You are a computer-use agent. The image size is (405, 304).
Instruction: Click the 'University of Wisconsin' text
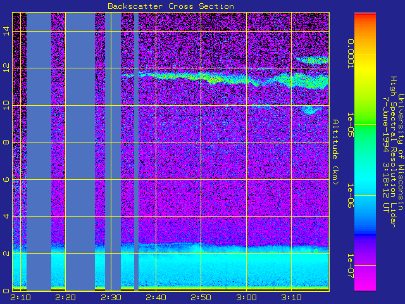pos(401,152)
